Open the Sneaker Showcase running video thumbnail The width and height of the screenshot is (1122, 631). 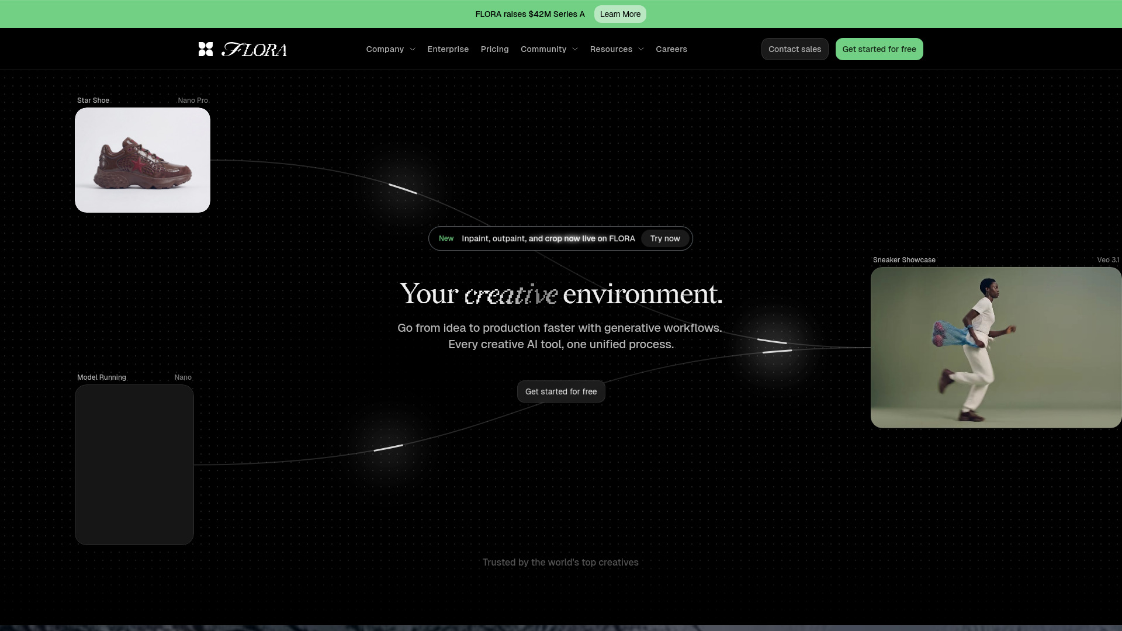pyautogui.click(x=995, y=348)
